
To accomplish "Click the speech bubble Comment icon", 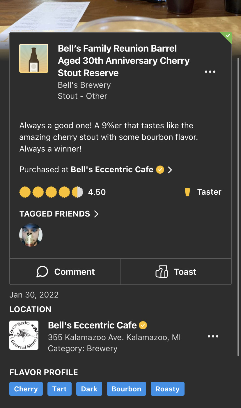I will point(42,272).
